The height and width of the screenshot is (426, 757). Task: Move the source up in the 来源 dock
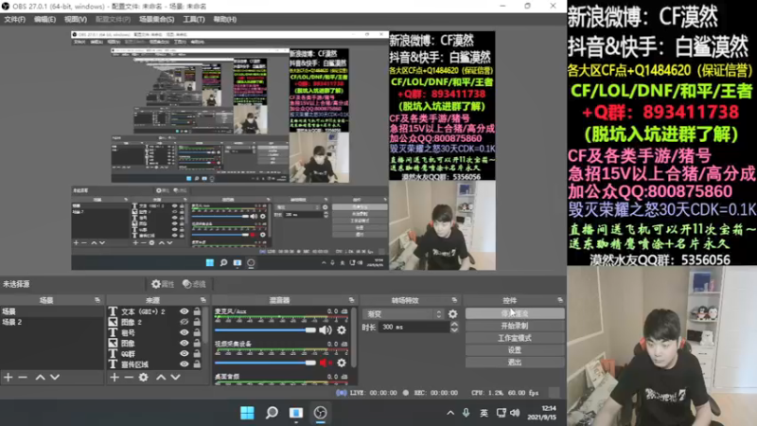tap(161, 377)
